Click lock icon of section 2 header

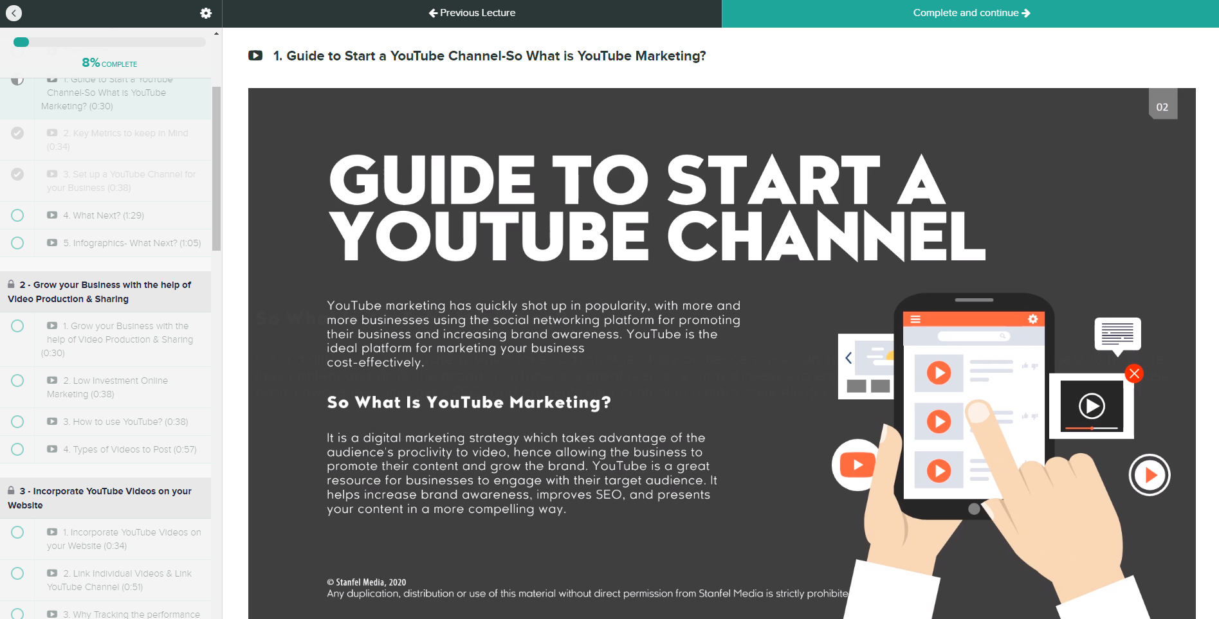tap(11, 284)
